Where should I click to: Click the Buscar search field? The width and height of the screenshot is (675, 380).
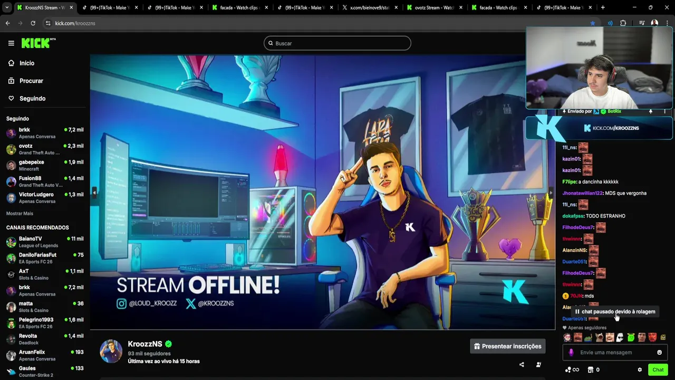click(337, 43)
